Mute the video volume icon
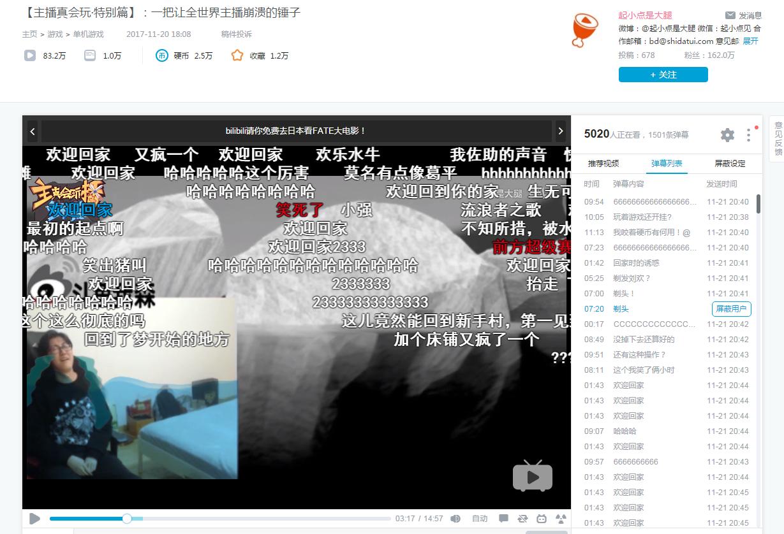 455,519
